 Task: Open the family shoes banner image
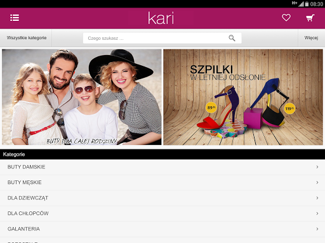tap(82, 97)
